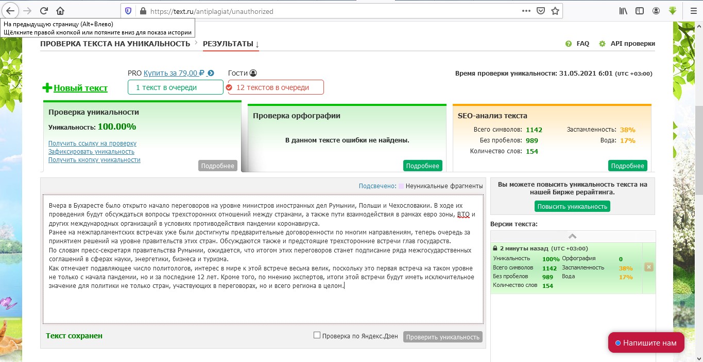Click the green download arrow extension
The width and height of the screenshot is (703, 362).
tap(673, 11)
